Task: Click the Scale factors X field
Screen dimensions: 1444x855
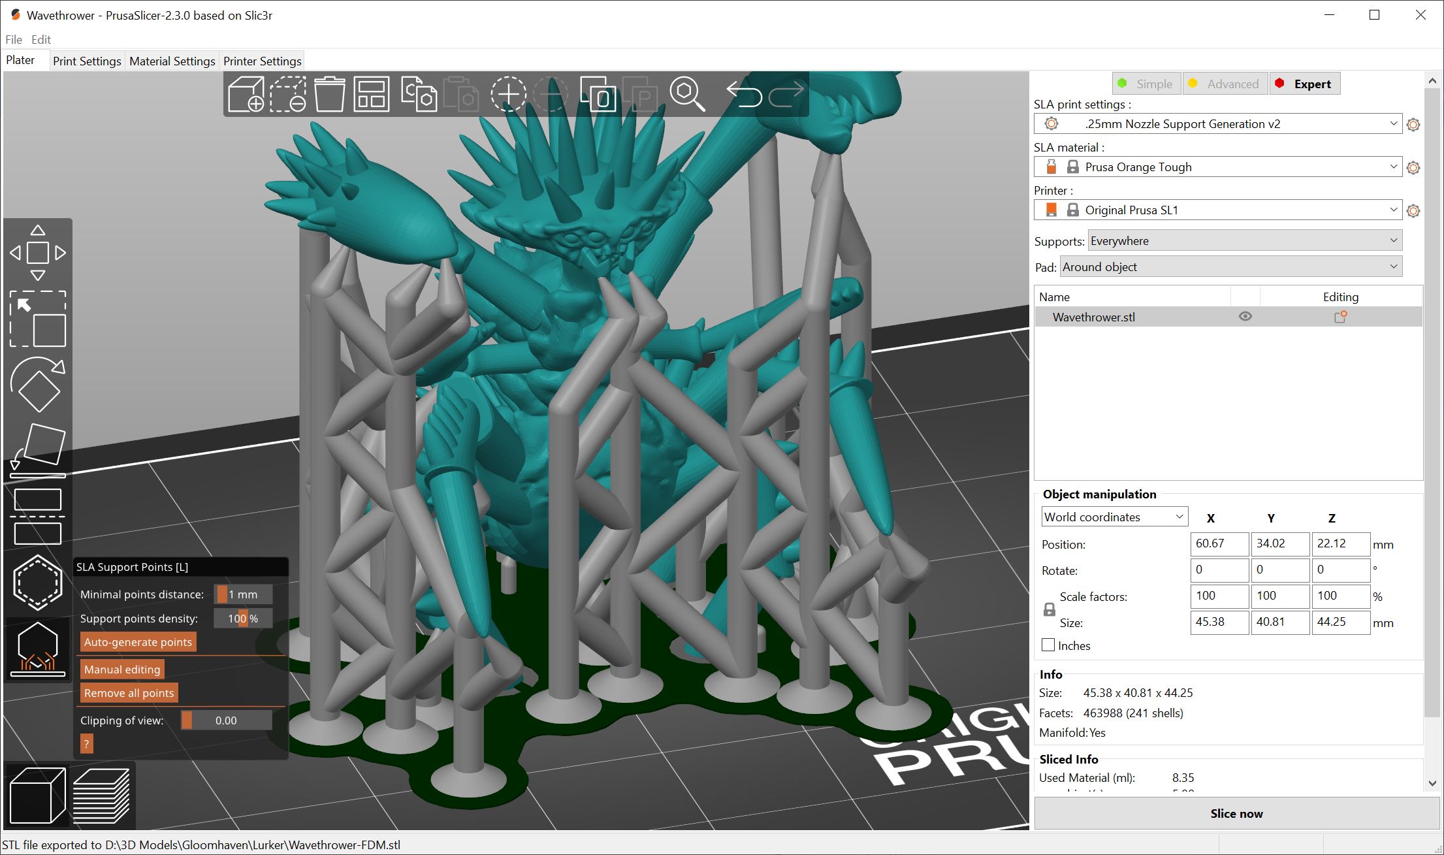Action: (x=1219, y=596)
